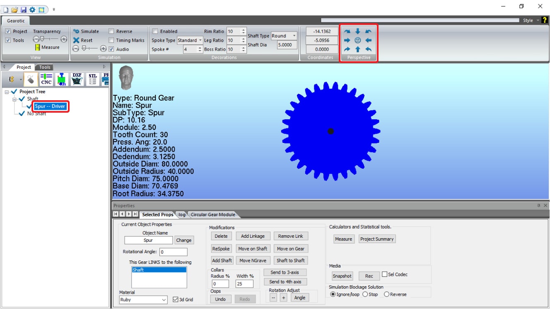Collapse the Shaft node in Project Tree
The width and height of the screenshot is (550, 309).
coord(14,99)
